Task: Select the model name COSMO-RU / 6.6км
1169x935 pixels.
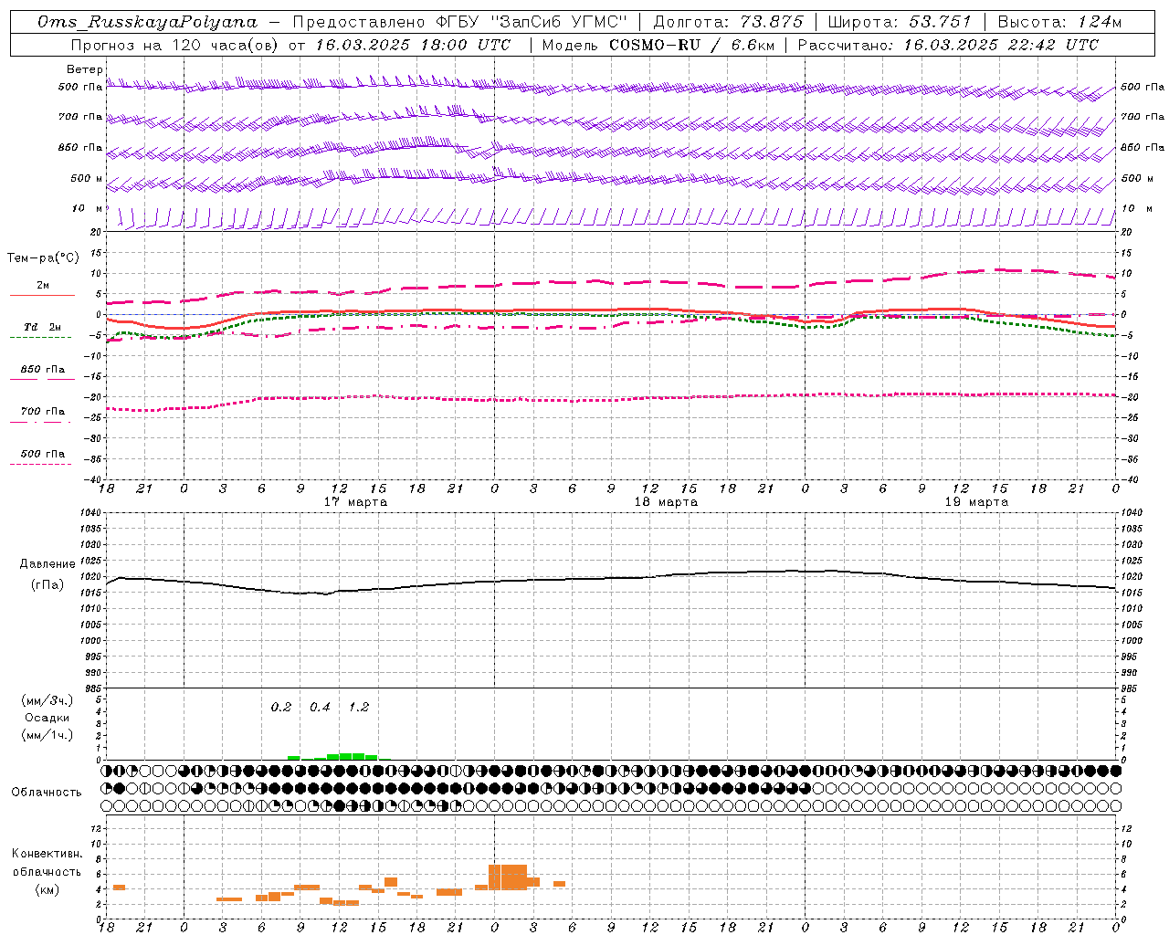Action: [692, 45]
